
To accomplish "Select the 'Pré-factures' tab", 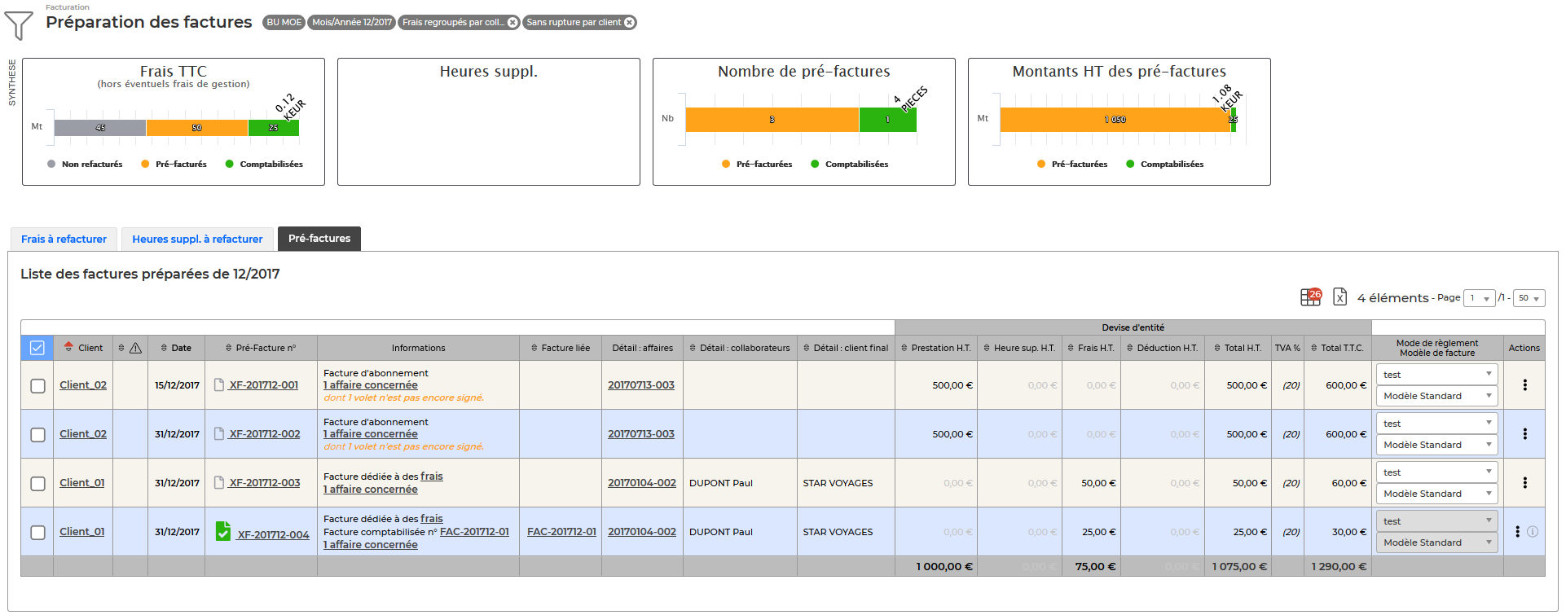I will click(319, 238).
